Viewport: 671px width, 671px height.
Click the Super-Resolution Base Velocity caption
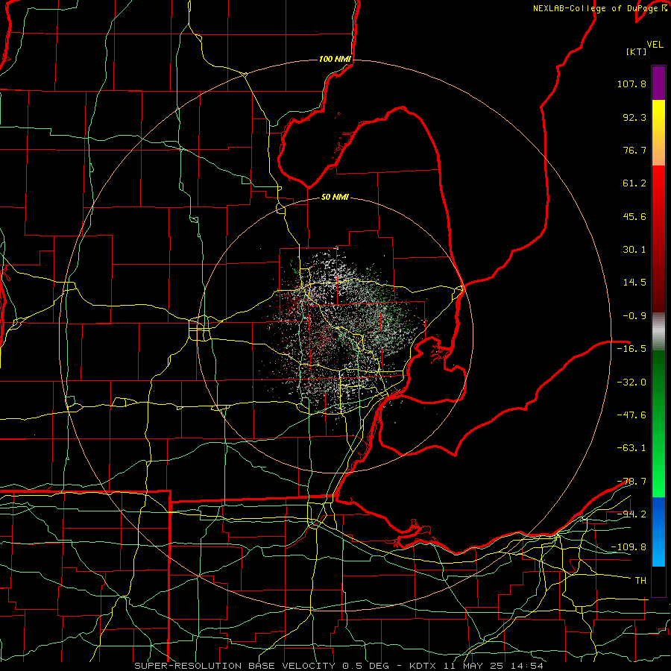pos(339,666)
